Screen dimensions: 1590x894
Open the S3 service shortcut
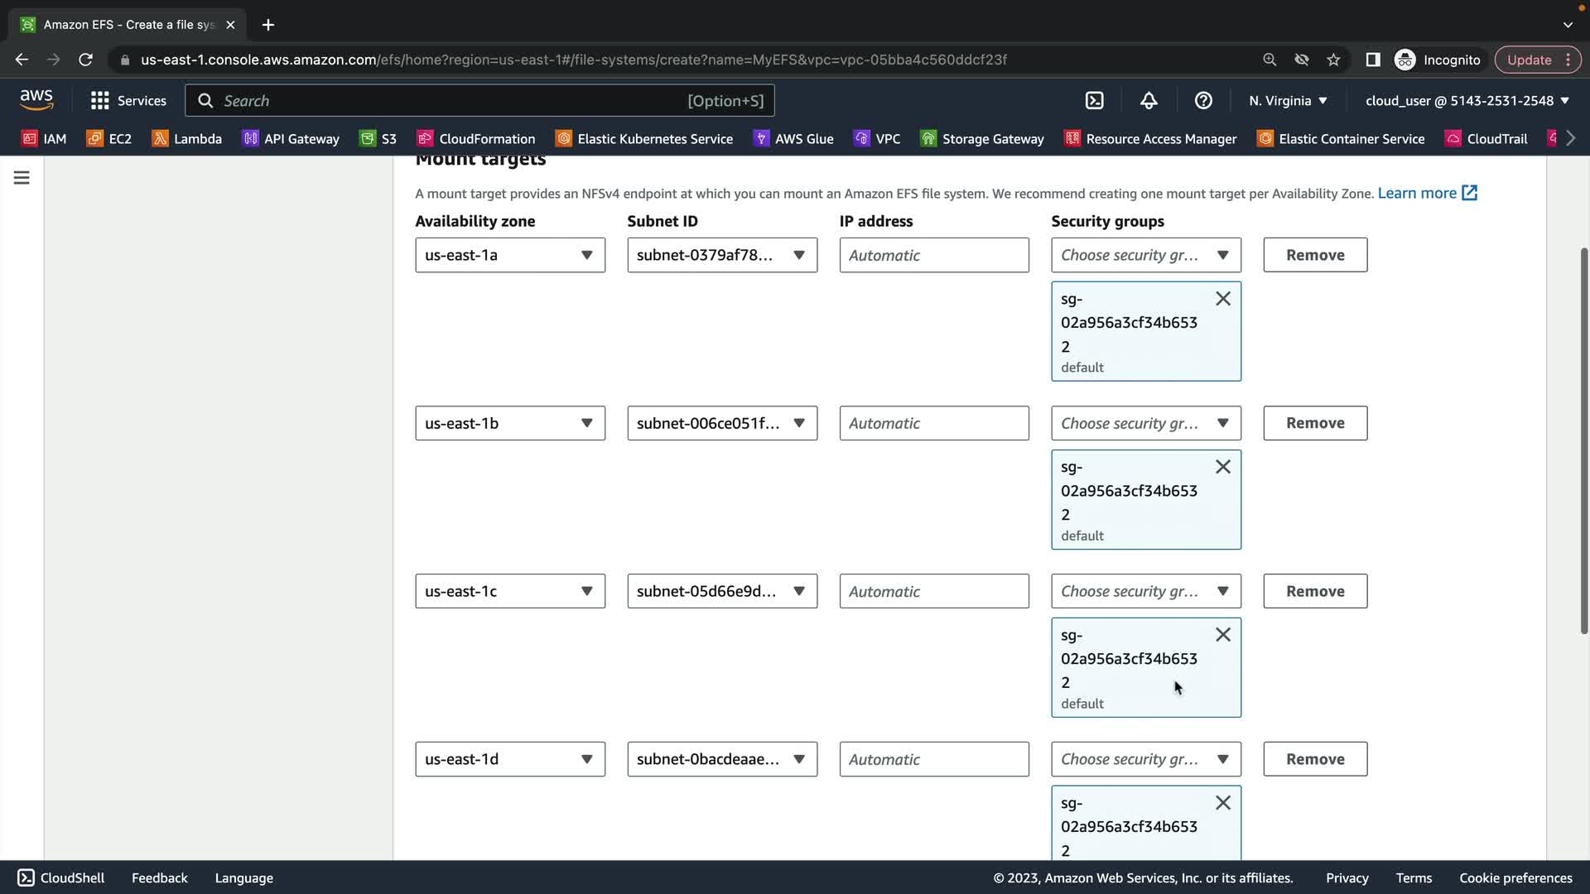pyautogui.click(x=378, y=139)
